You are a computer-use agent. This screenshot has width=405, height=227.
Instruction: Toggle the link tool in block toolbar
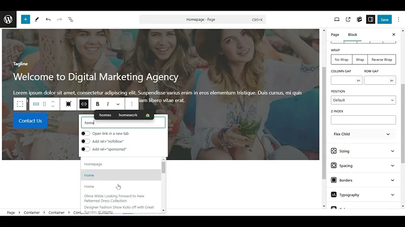pos(84,104)
